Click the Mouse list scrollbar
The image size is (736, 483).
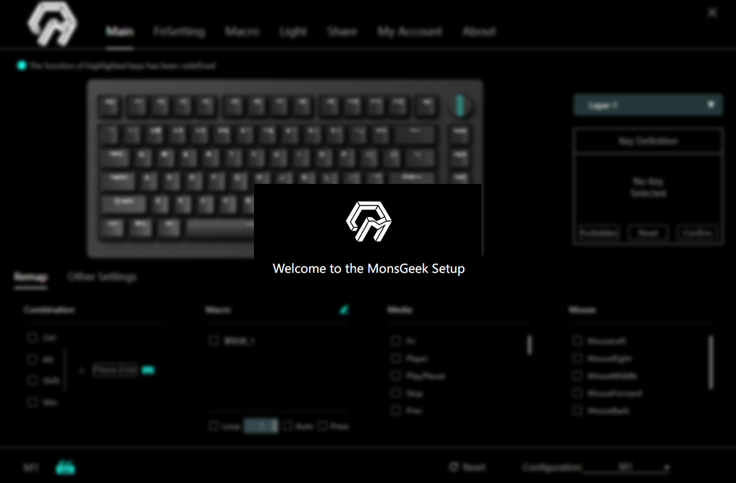point(711,362)
